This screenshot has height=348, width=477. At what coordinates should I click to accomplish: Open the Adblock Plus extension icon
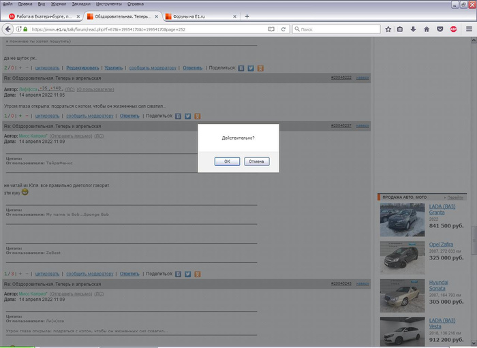[453, 29]
